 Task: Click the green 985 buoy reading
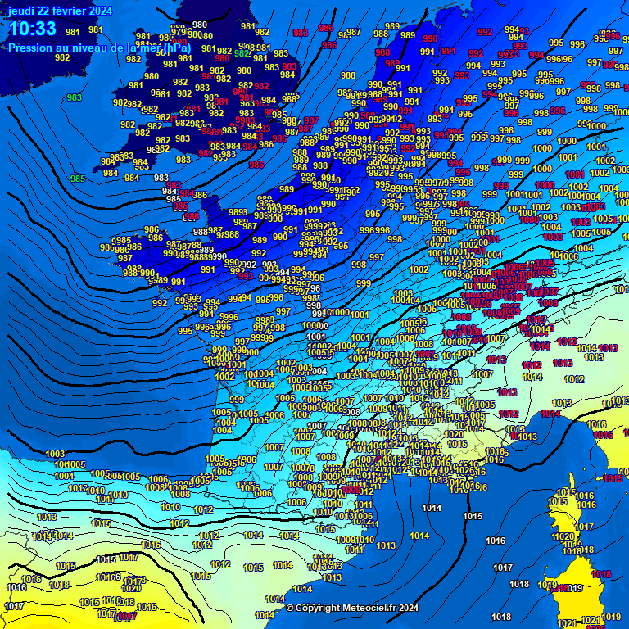(x=78, y=179)
